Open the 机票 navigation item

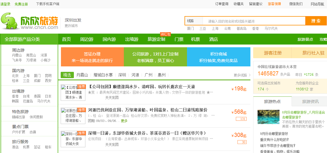195,39
